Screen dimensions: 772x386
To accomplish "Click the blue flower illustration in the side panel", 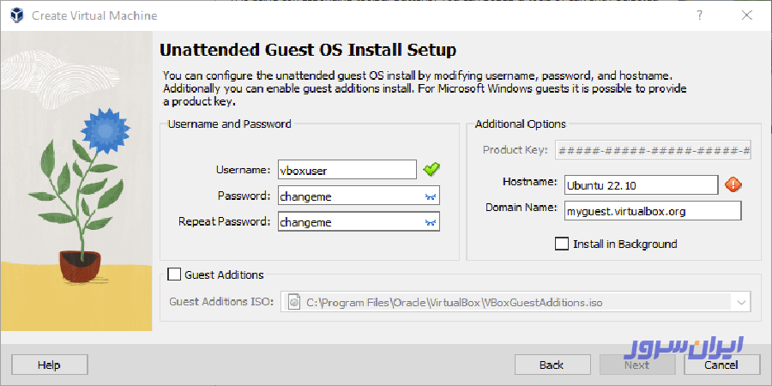I will click(x=105, y=130).
